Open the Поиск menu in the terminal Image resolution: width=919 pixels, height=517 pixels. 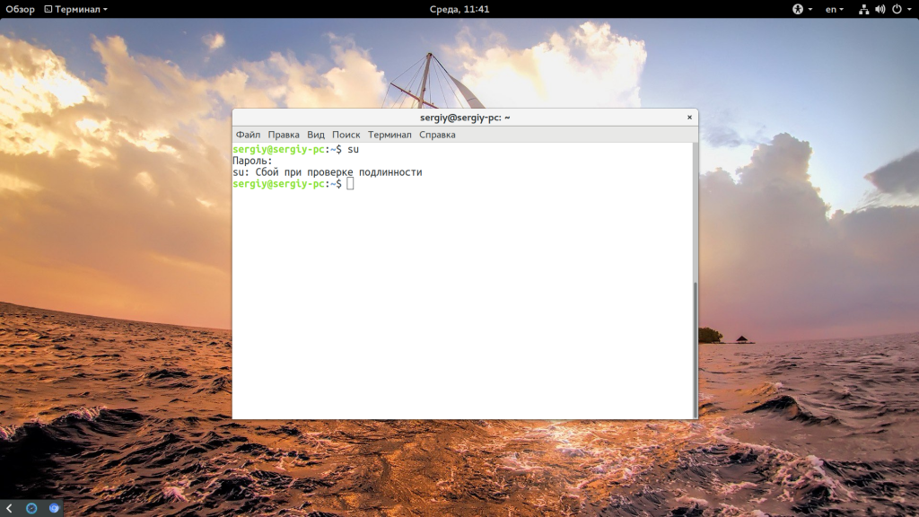pos(346,135)
